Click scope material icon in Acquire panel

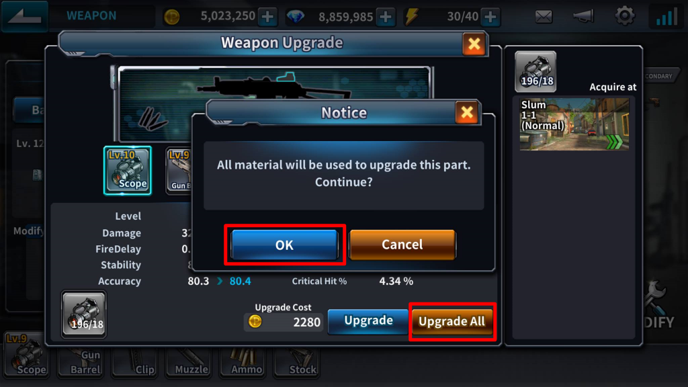[x=535, y=71]
